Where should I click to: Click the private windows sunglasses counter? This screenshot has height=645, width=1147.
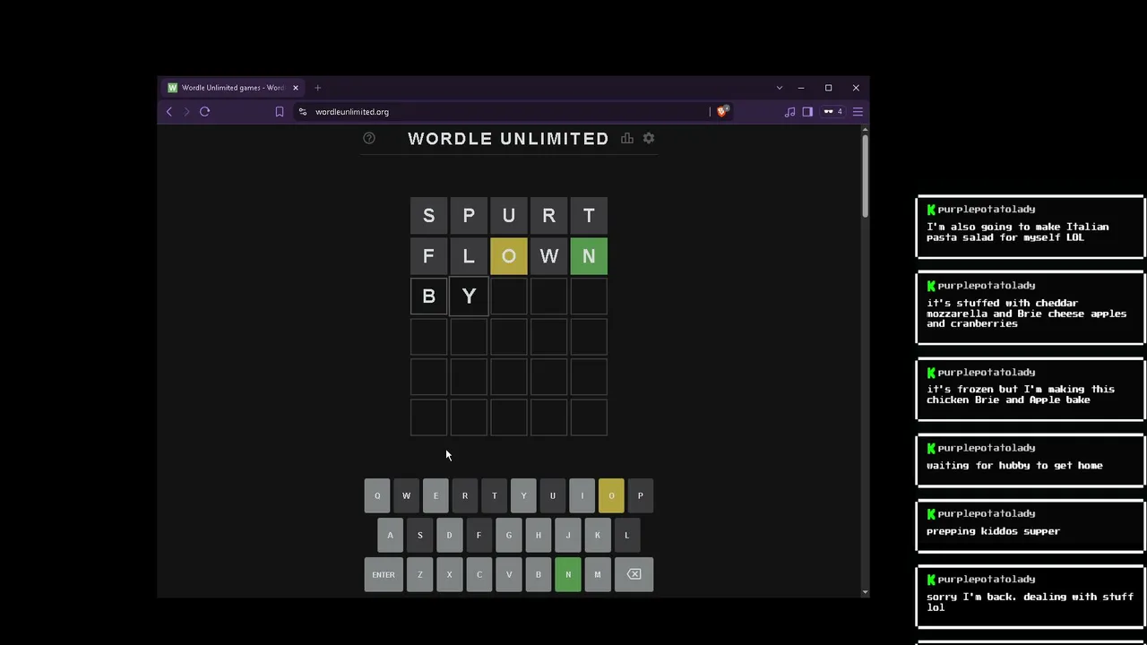832,112
